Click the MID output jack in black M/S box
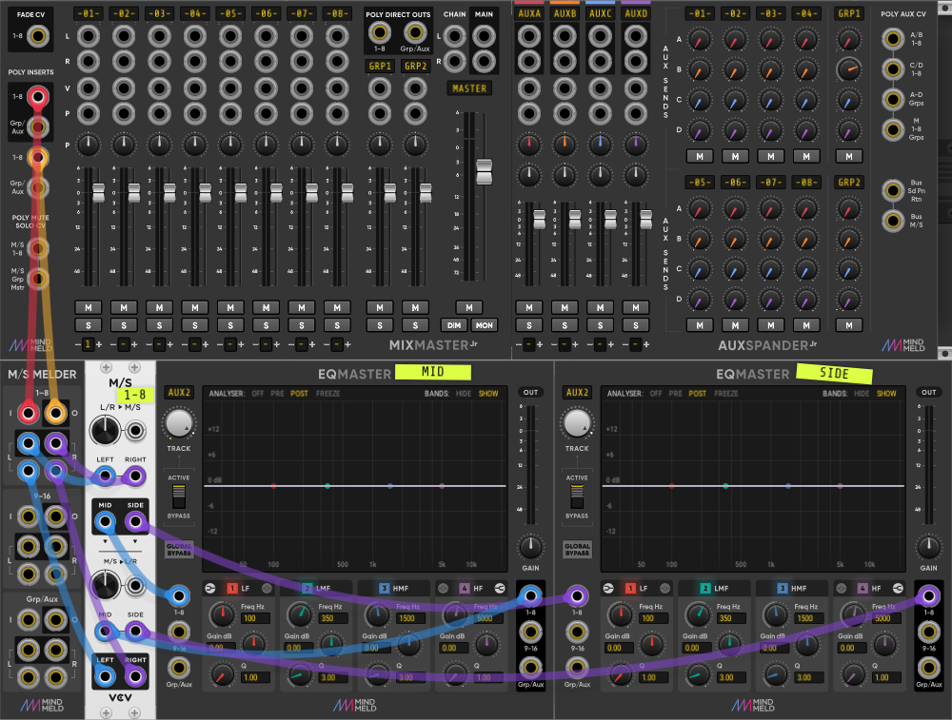Viewport: 952px width, 720px height. (105, 521)
